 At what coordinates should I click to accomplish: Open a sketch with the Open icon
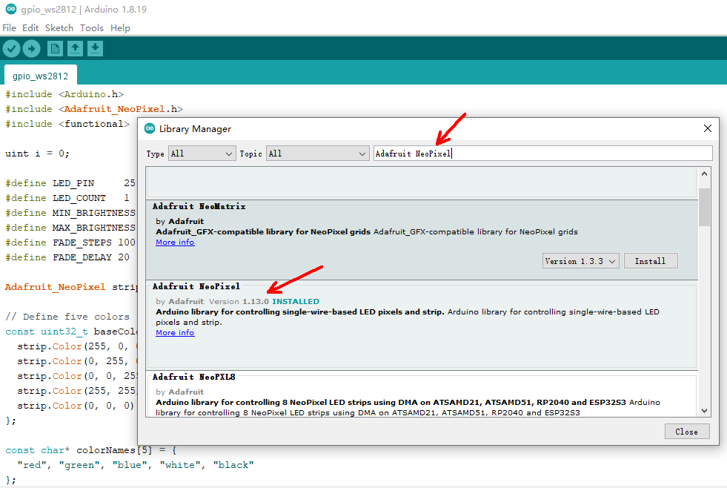click(75, 48)
